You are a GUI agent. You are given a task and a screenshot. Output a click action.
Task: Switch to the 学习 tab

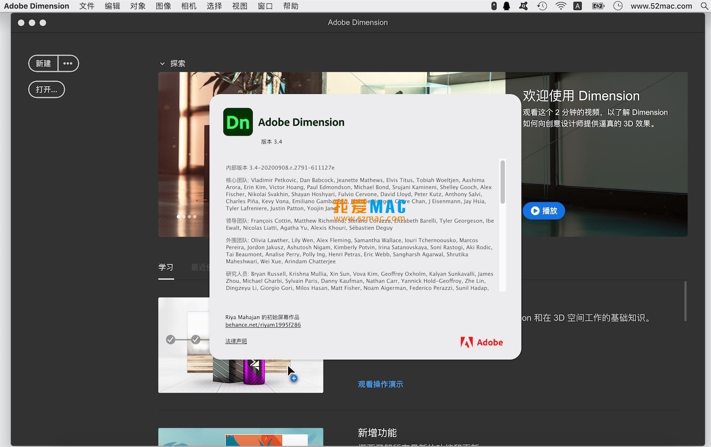[x=166, y=267]
